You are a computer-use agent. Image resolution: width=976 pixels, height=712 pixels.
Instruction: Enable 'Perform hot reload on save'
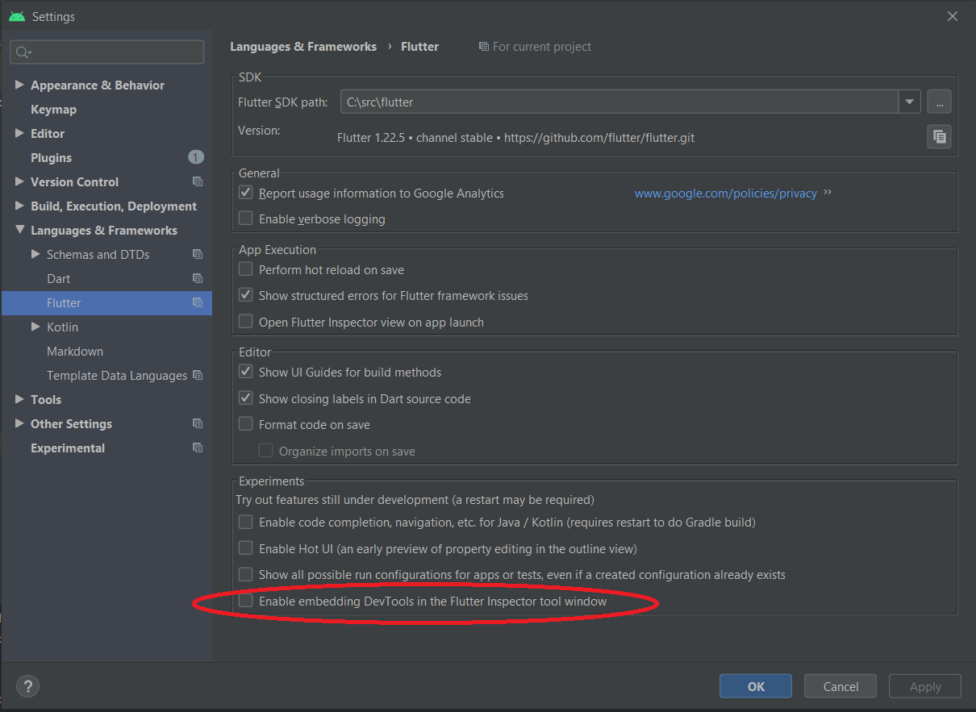[x=245, y=269]
